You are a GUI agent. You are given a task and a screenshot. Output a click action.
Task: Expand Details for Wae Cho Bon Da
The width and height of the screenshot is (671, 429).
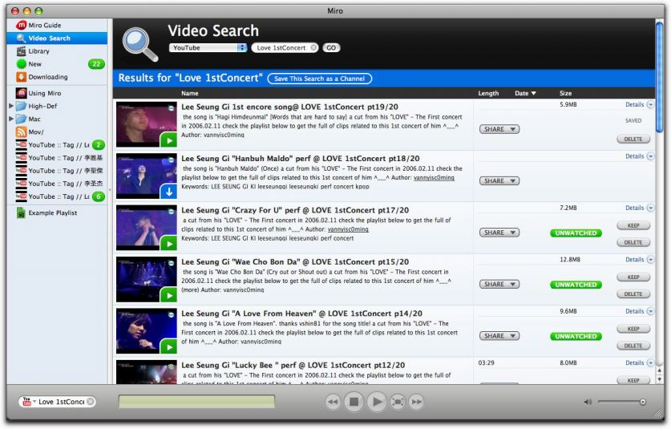(639, 260)
